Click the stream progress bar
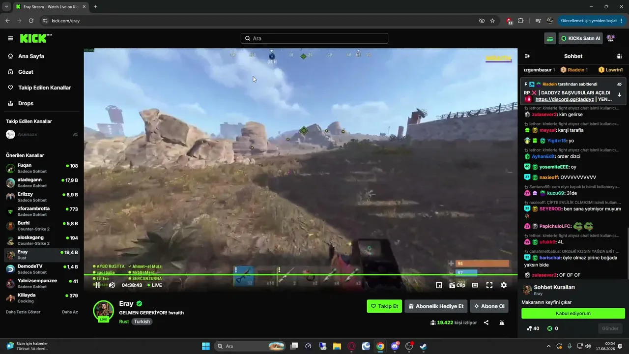Image resolution: width=629 pixels, height=354 pixels. click(x=301, y=275)
